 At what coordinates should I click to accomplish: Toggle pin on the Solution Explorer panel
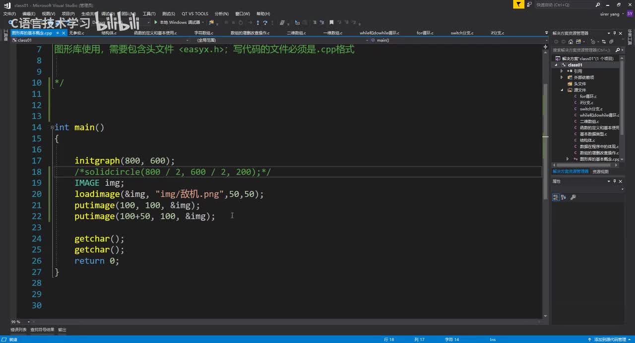coord(614,33)
